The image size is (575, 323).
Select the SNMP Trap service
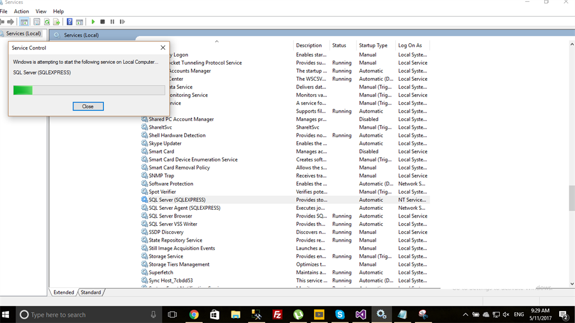click(x=285, y=176)
